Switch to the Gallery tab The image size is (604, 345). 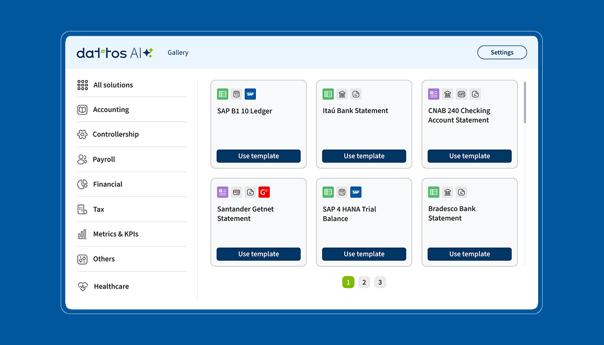click(178, 52)
